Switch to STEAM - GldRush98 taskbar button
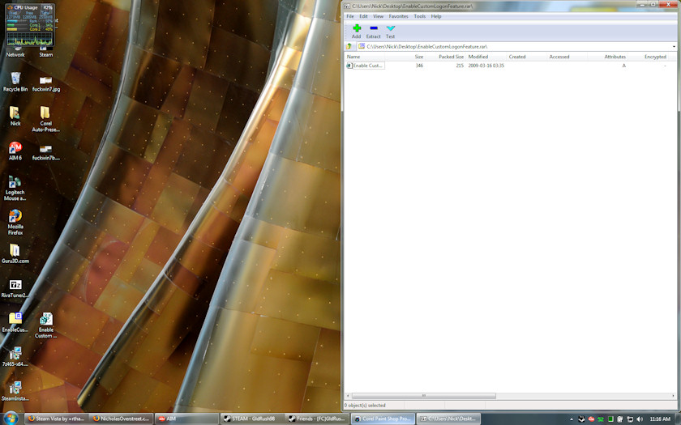Viewport: 681px width, 425px height. tap(252, 419)
